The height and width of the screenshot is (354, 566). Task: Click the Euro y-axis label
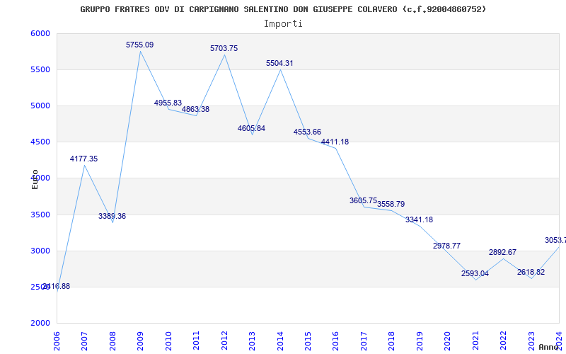coord(35,180)
